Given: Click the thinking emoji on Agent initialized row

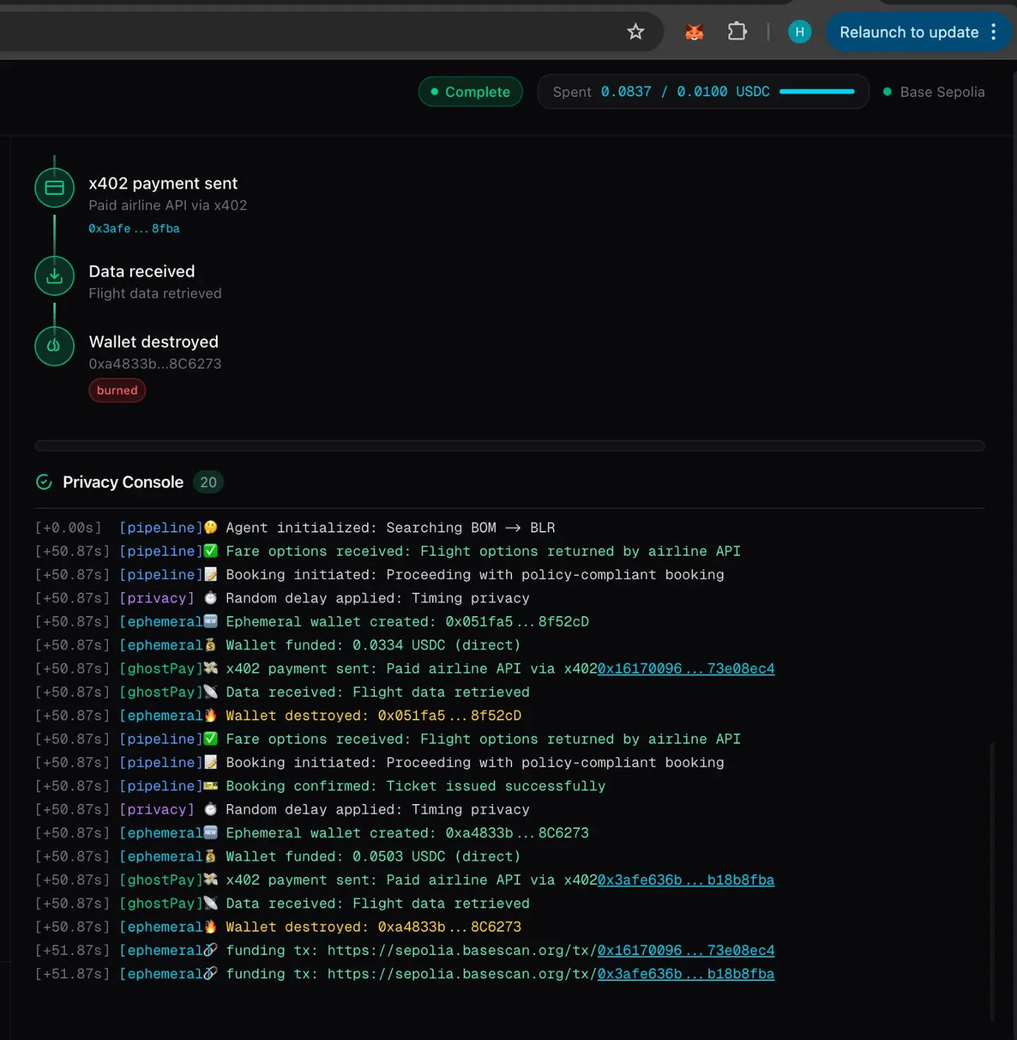Looking at the screenshot, I should coord(210,528).
